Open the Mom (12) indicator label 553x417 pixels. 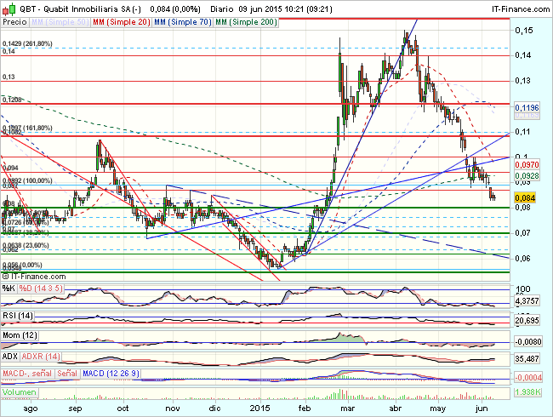point(20,334)
